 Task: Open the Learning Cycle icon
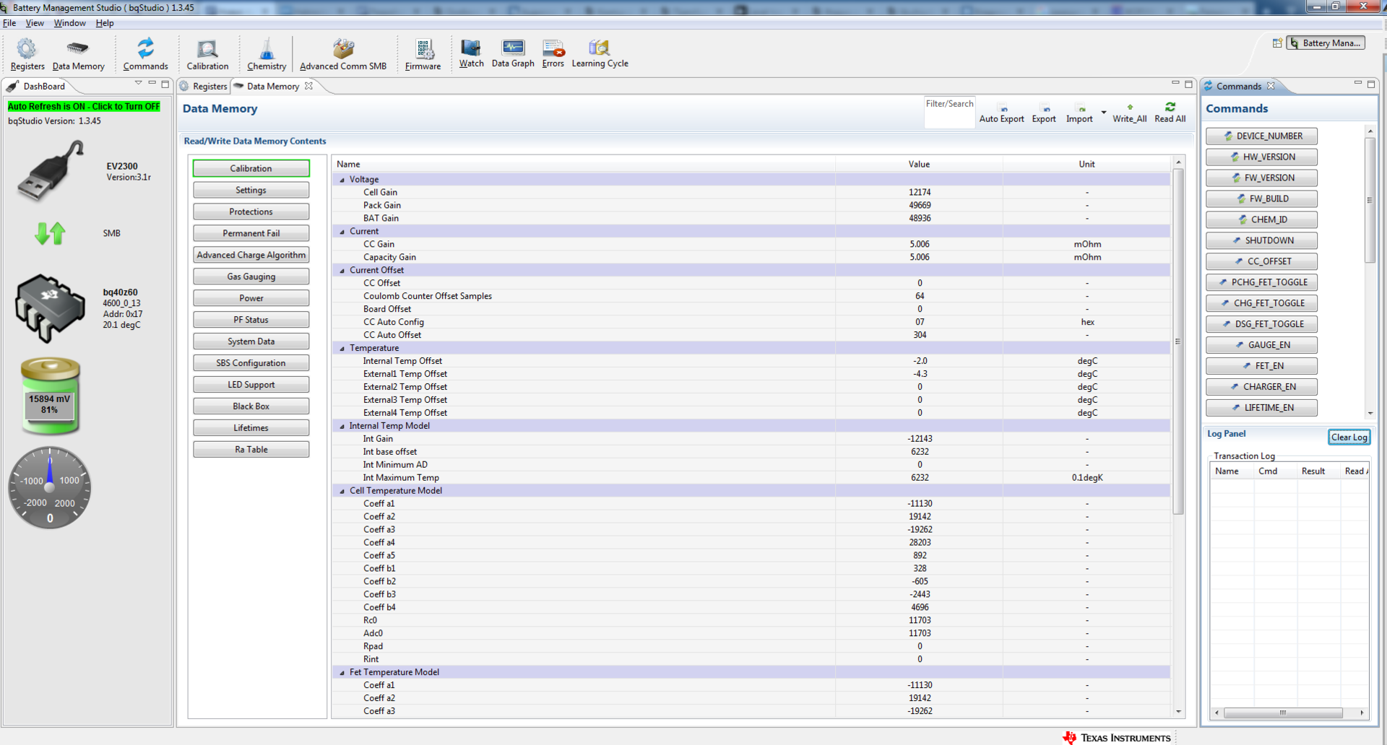tap(600, 48)
